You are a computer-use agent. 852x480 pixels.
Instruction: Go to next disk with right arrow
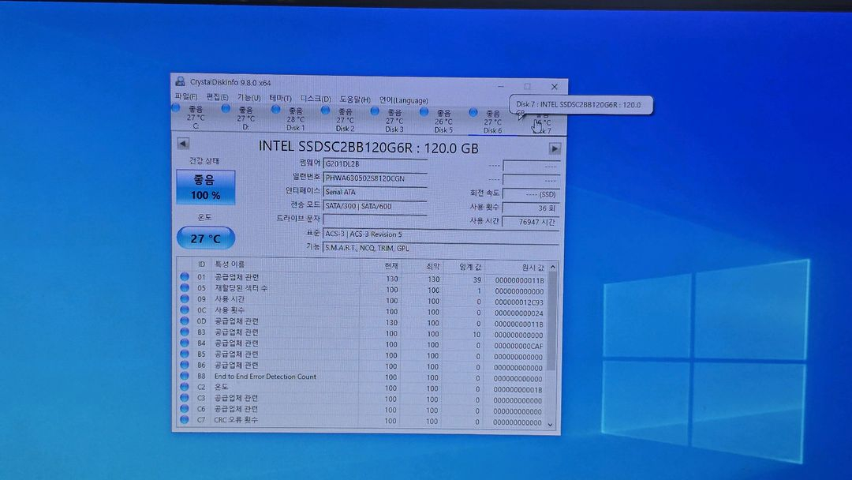(x=555, y=148)
